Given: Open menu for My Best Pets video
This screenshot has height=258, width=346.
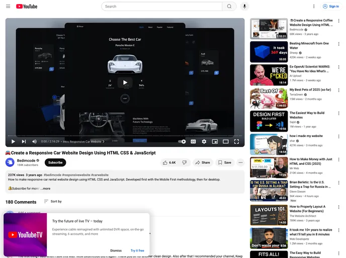Looking at the screenshot, I should (x=339, y=90).
